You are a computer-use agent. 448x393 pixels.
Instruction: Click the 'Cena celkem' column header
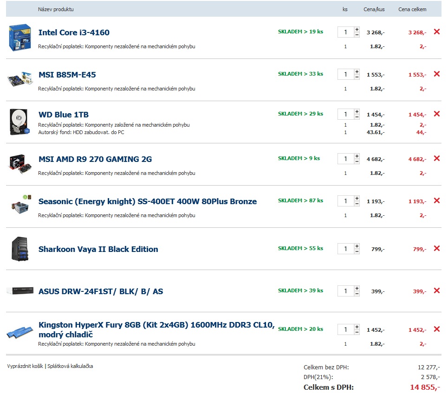point(412,9)
